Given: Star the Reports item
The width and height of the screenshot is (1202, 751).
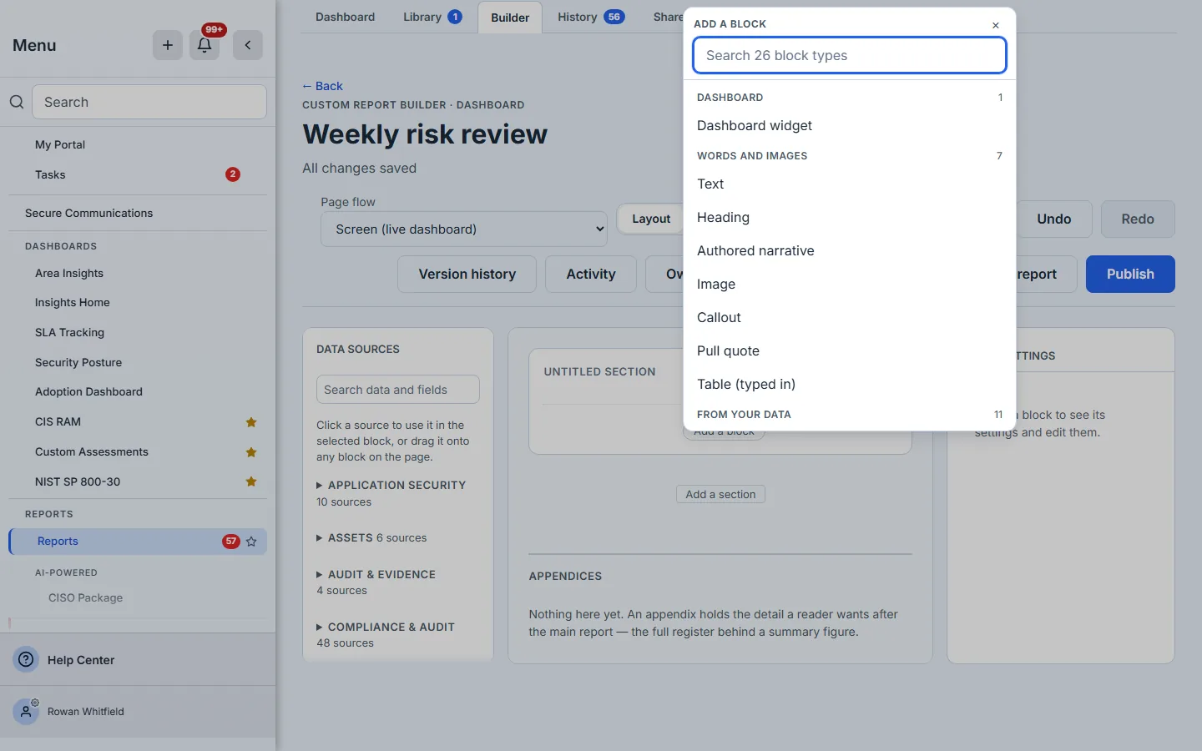Looking at the screenshot, I should [251, 542].
